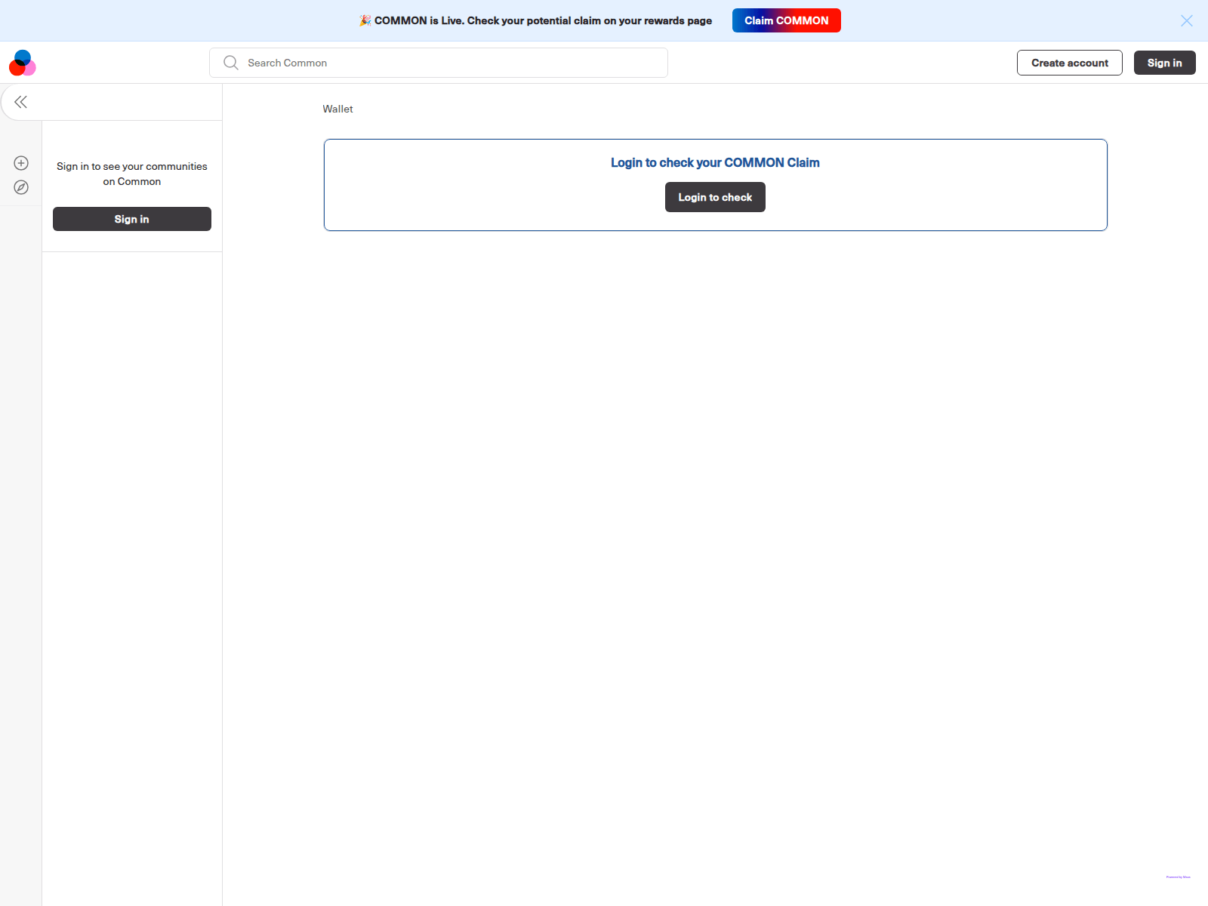This screenshot has width=1208, height=906.
Task: Open the Common home logo
Action: [22, 63]
